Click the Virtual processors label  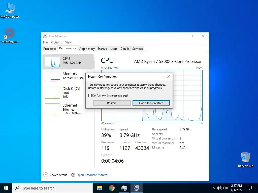coord(164,138)
